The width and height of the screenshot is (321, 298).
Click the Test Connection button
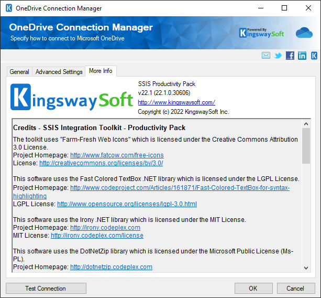click(x=46, y=289)
